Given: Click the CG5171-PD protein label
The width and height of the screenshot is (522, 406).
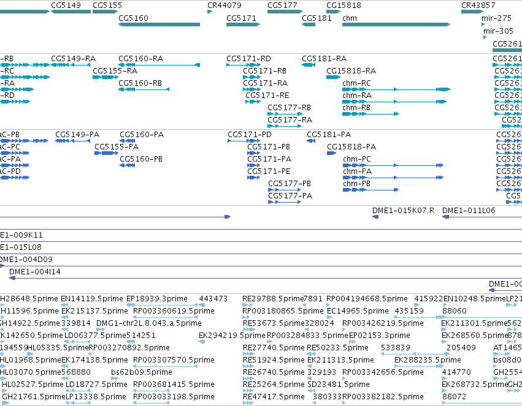Looking at the screenshot, I should (250, 135).
